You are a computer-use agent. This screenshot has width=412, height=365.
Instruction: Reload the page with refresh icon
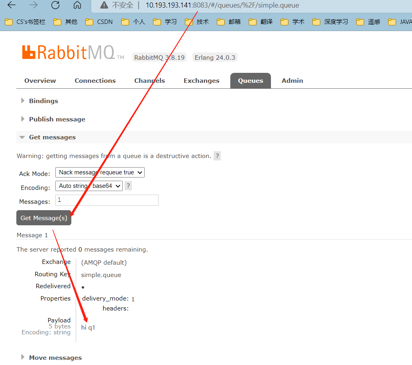tap(55, 5)
